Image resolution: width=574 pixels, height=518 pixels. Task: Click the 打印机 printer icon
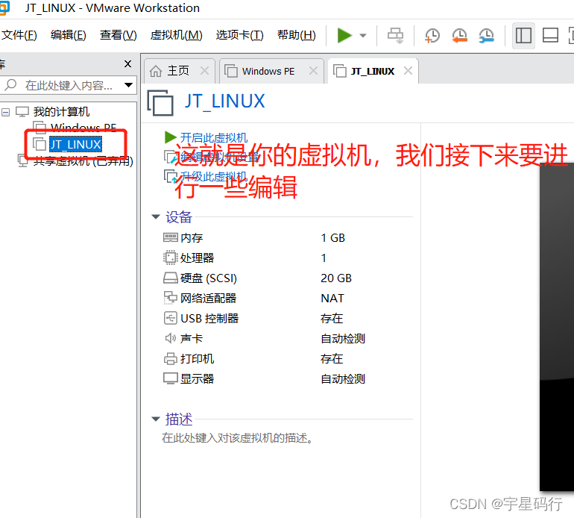(x=170, y=358)
